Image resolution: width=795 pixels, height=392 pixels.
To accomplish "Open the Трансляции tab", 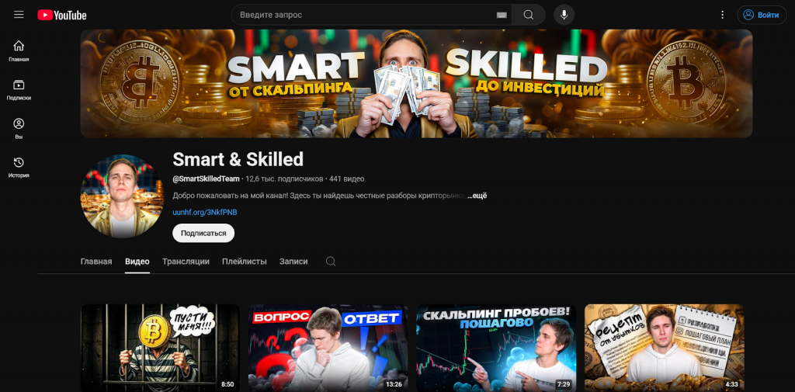I will tap(186, 262).
